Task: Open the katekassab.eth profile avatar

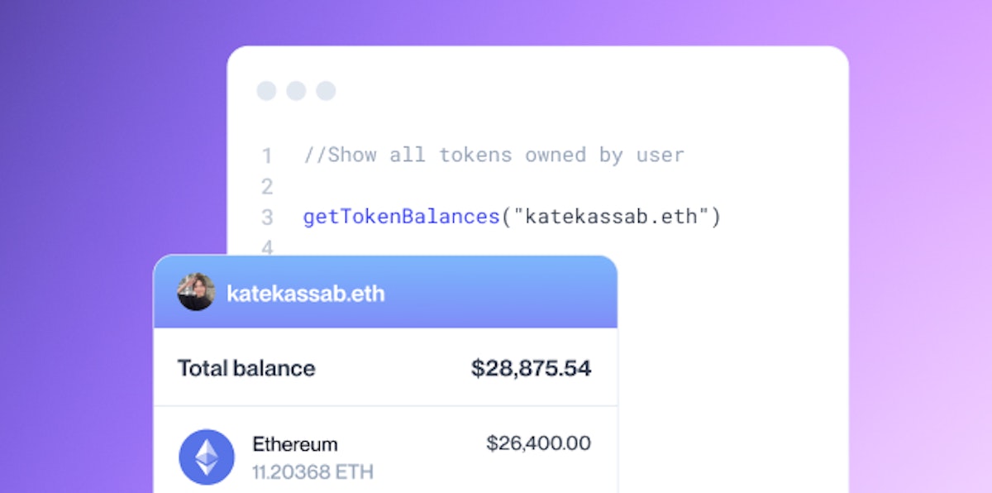Action: (196, 293)
